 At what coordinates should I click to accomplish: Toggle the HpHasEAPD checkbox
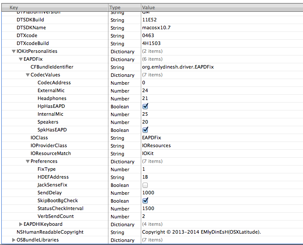(x=145, y=106)
